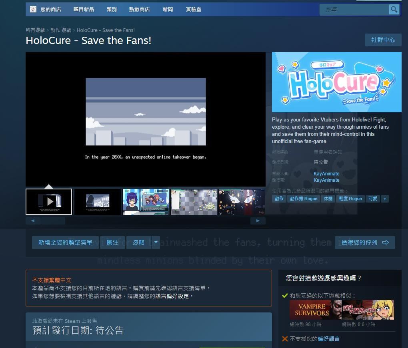Screen dimensions: 408x348
Task: Open the 您的商店 store menu
Action: (50, 9)
